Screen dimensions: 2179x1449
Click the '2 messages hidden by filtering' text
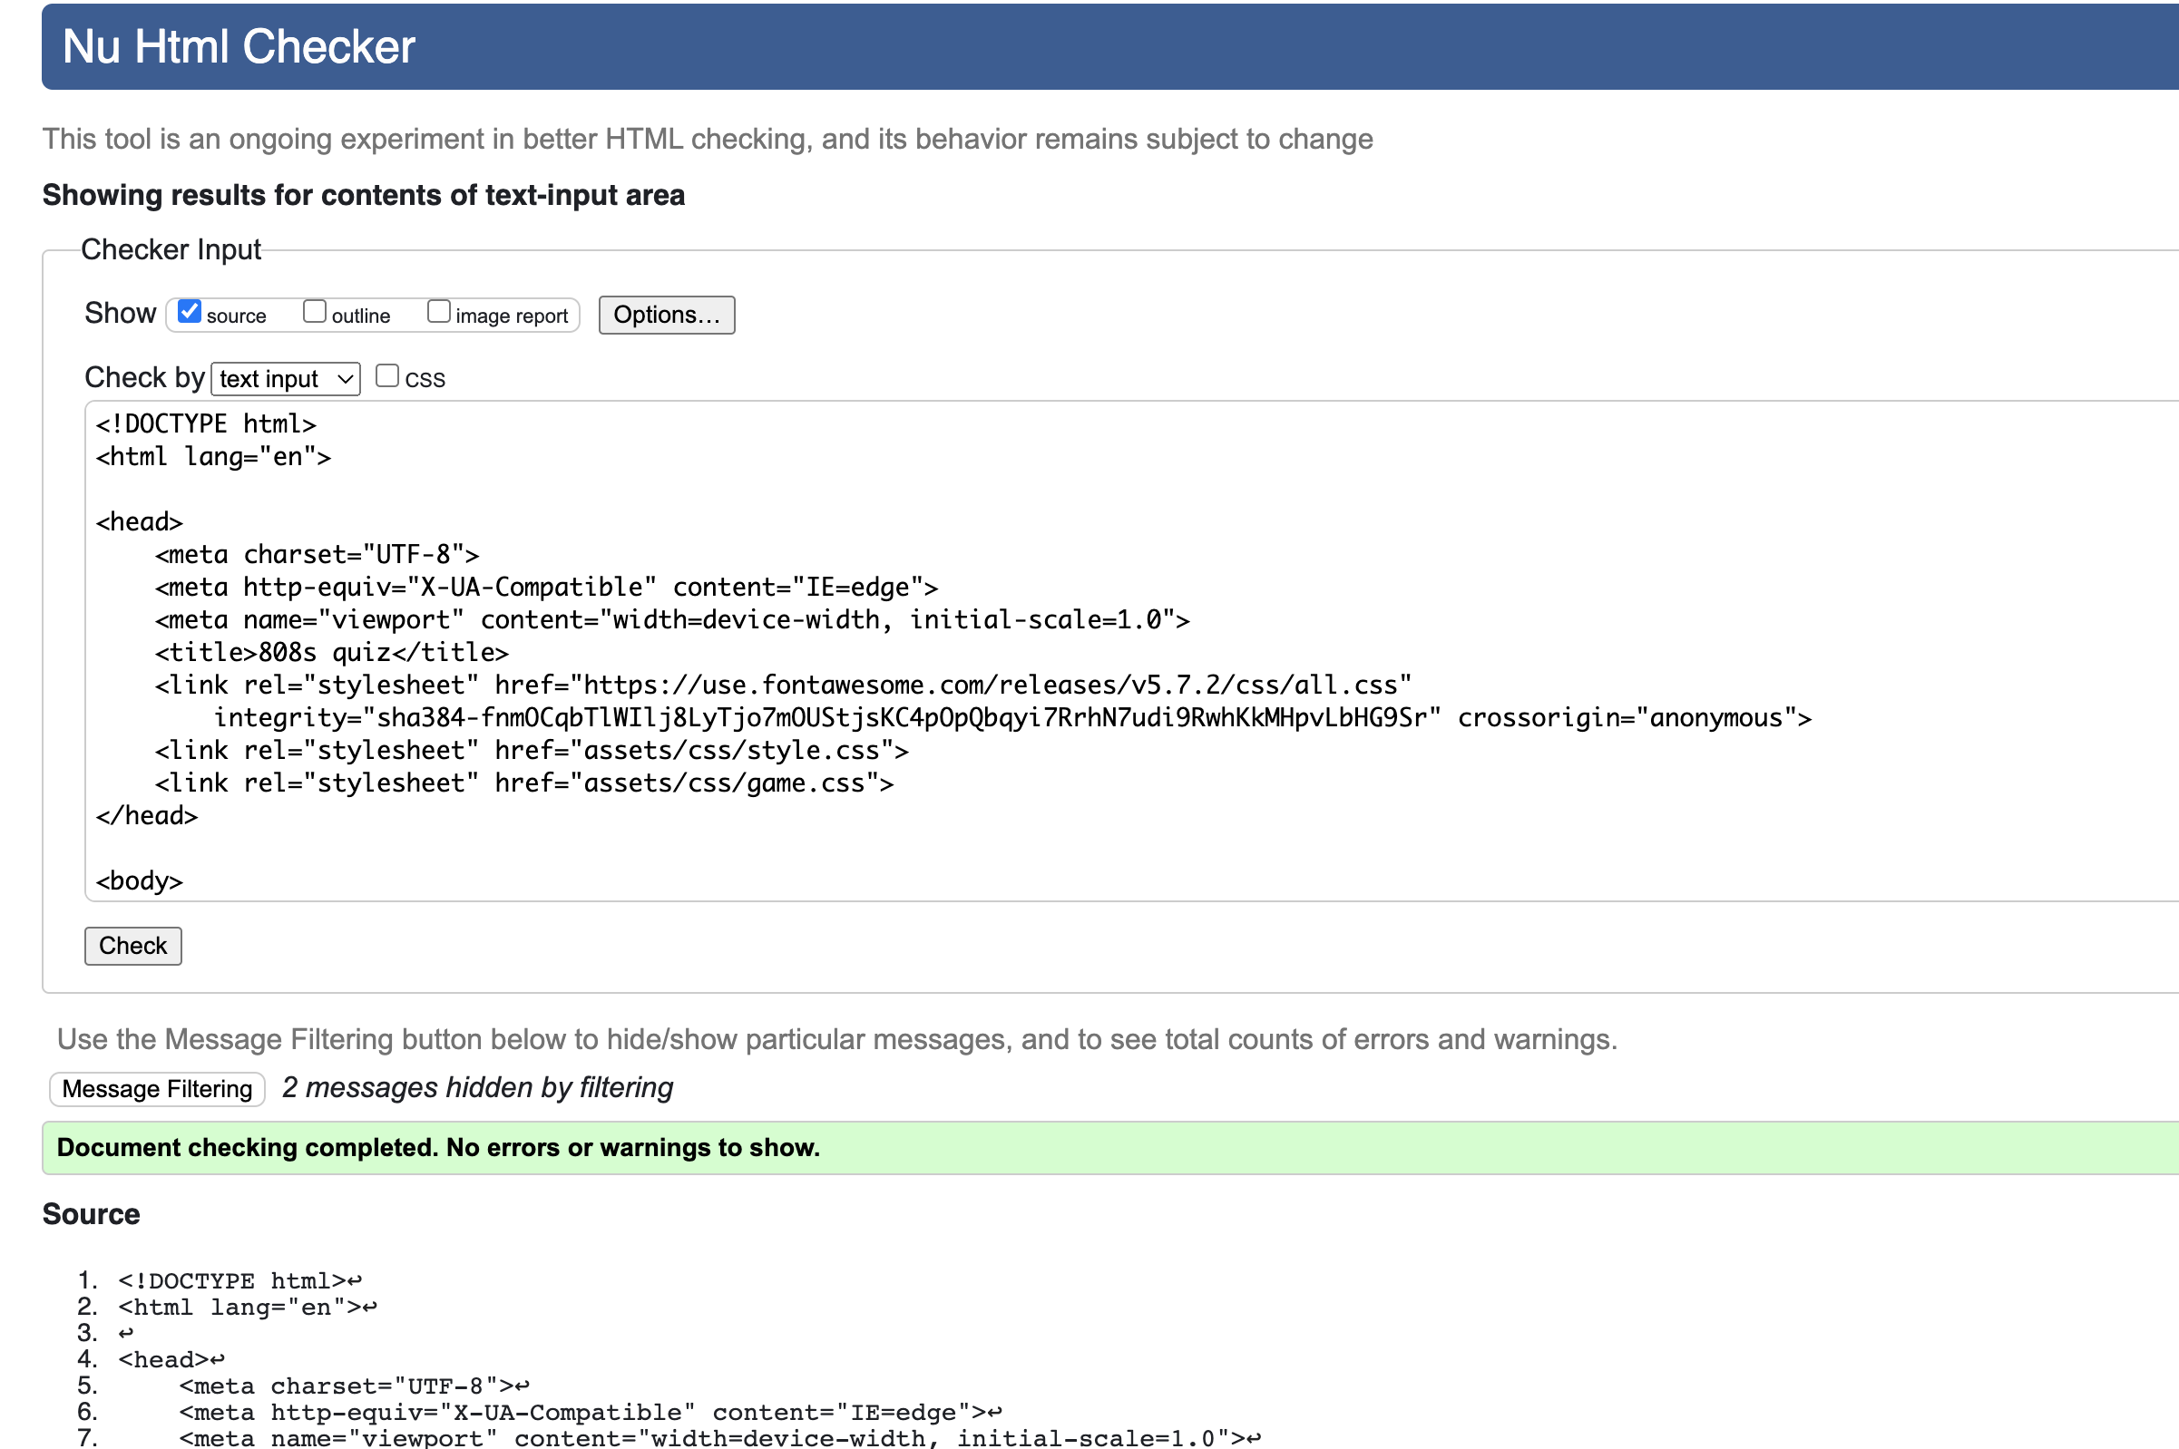tap(477, 1088)
